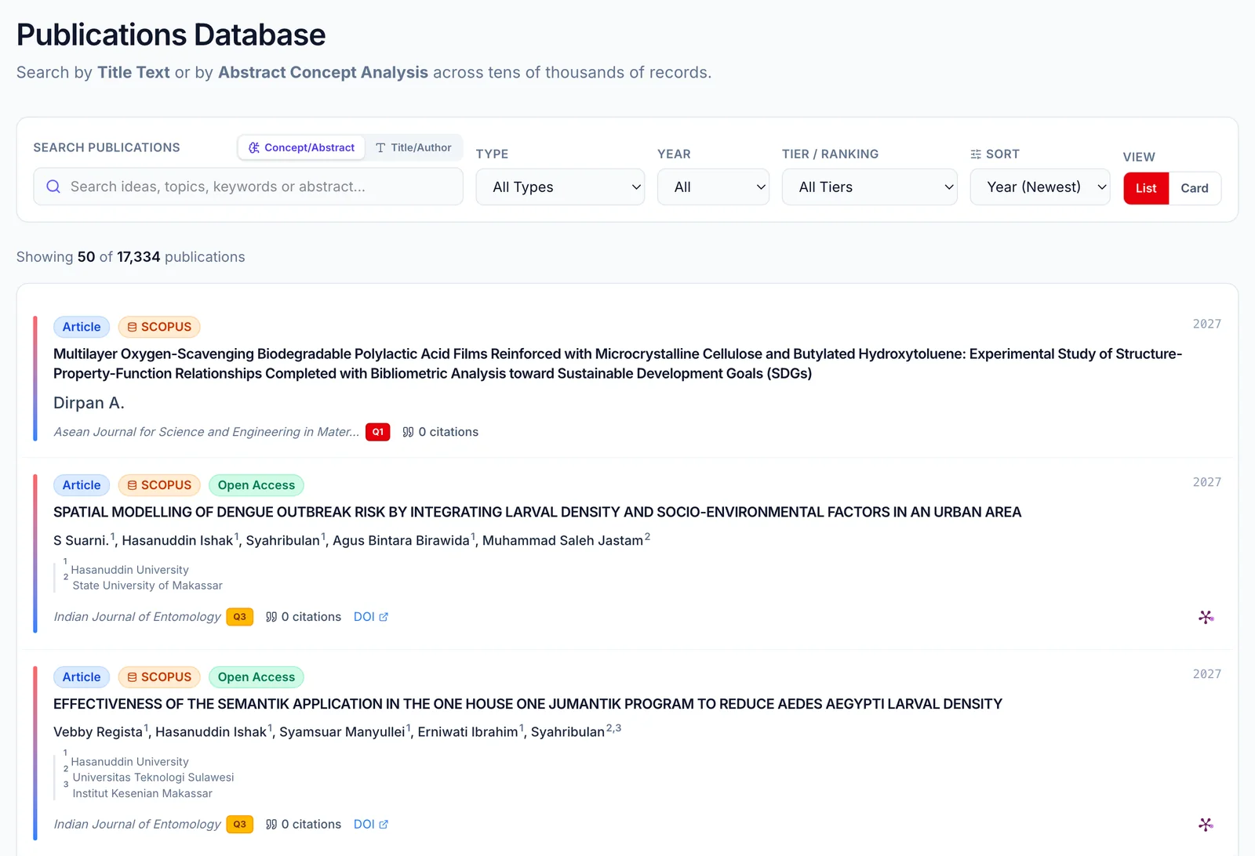Select the List view

tap(1146, 188)
